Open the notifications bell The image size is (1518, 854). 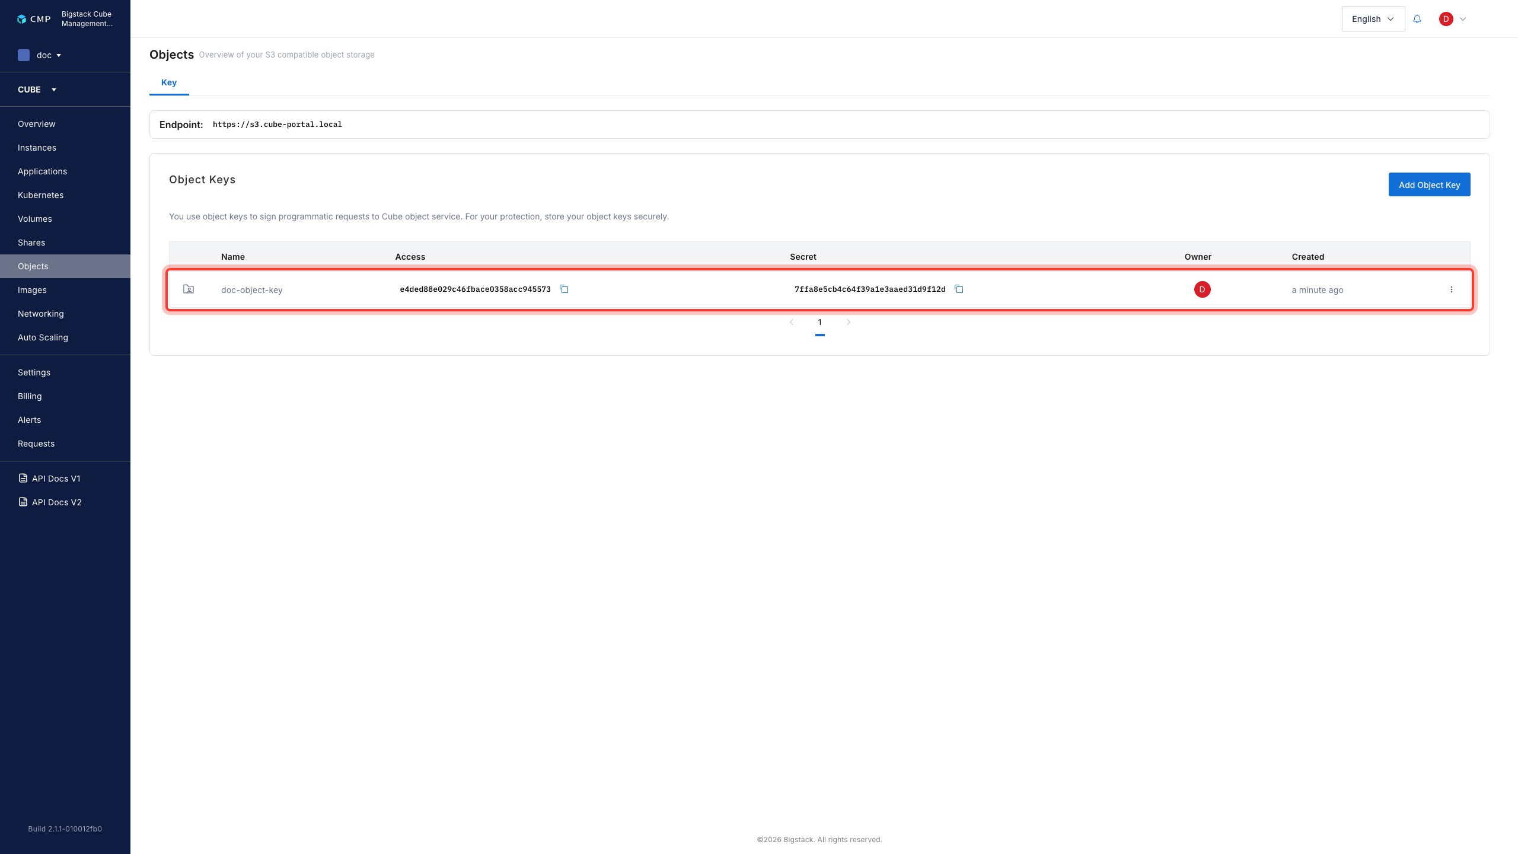1417,19
